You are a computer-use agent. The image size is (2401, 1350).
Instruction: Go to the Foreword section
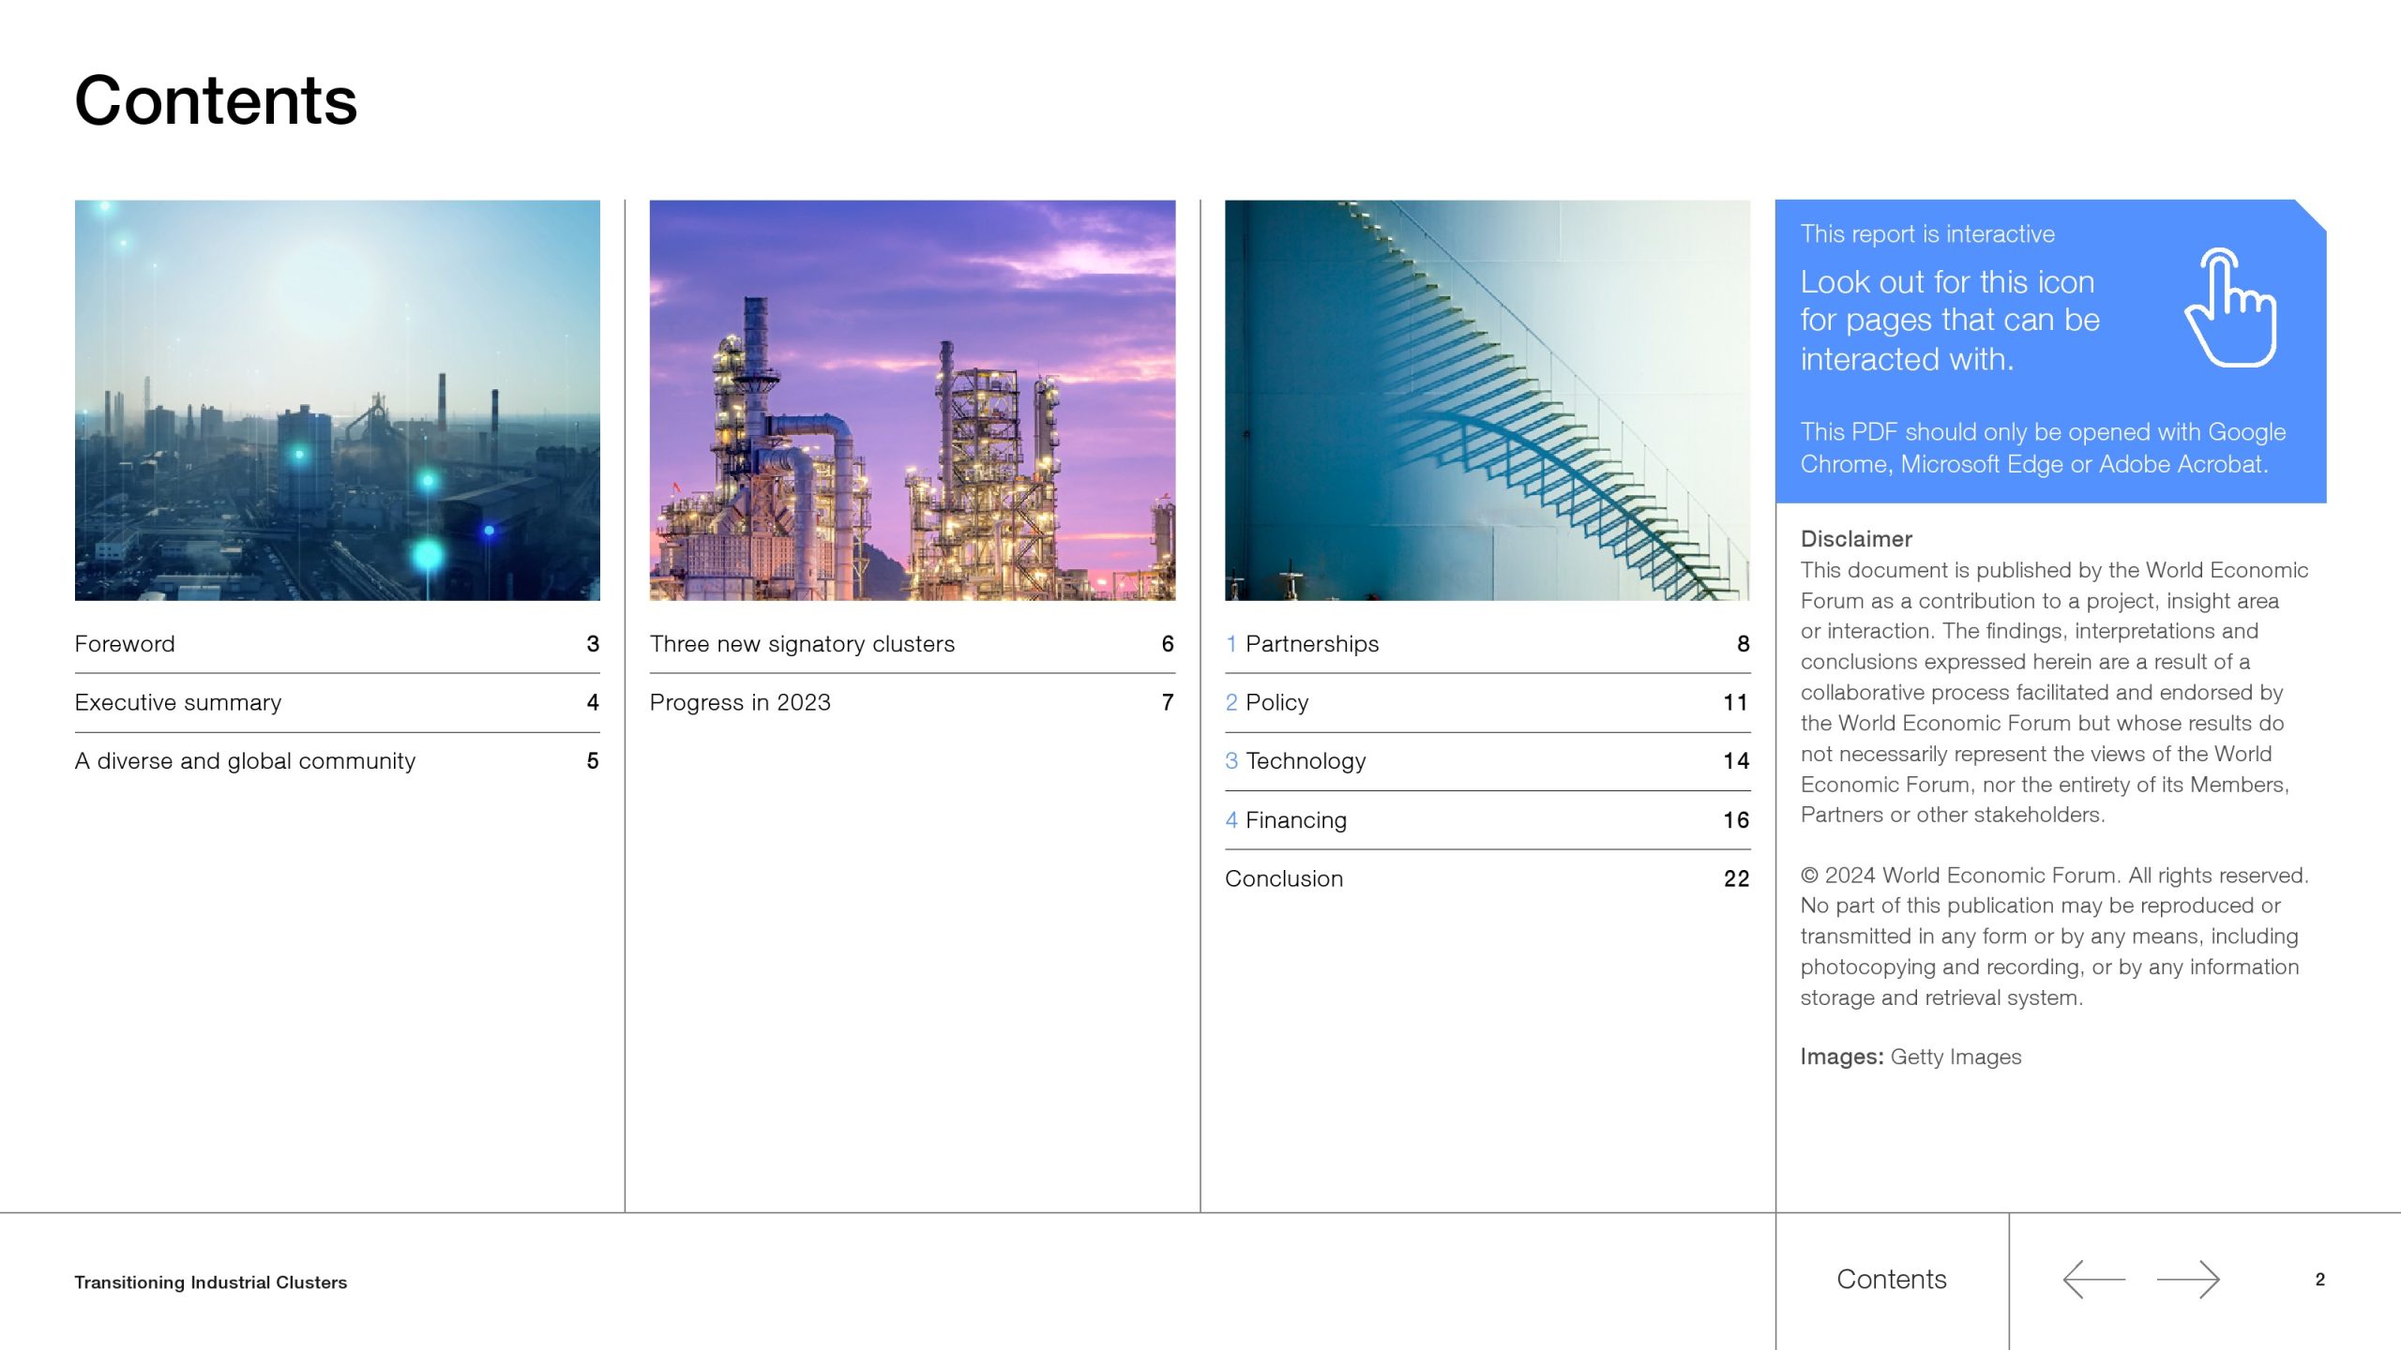(125, 644)
